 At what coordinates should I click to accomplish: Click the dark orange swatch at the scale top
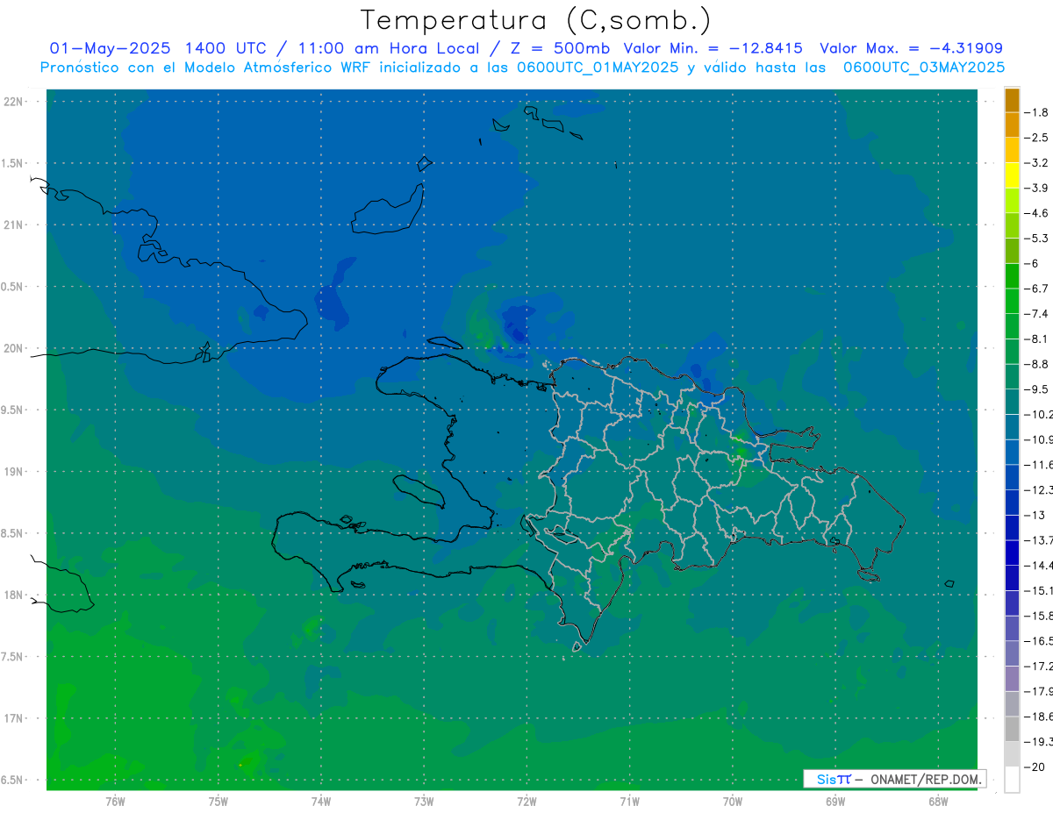tap(1012, 100)
